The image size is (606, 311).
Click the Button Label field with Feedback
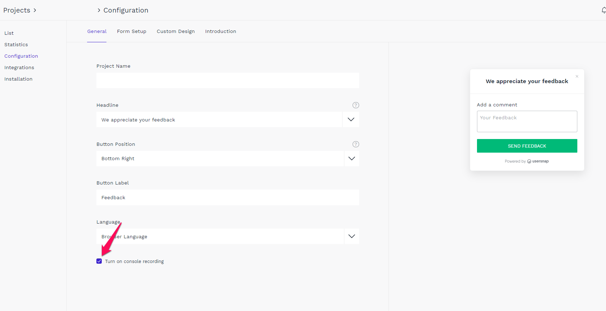coord(228,197)
